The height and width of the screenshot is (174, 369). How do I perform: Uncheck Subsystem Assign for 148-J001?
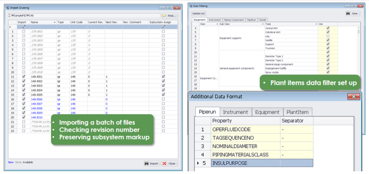pos(163,77)
